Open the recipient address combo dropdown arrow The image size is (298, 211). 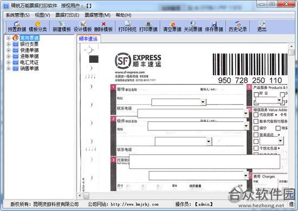pyautogui.click(x=209, y=141)
